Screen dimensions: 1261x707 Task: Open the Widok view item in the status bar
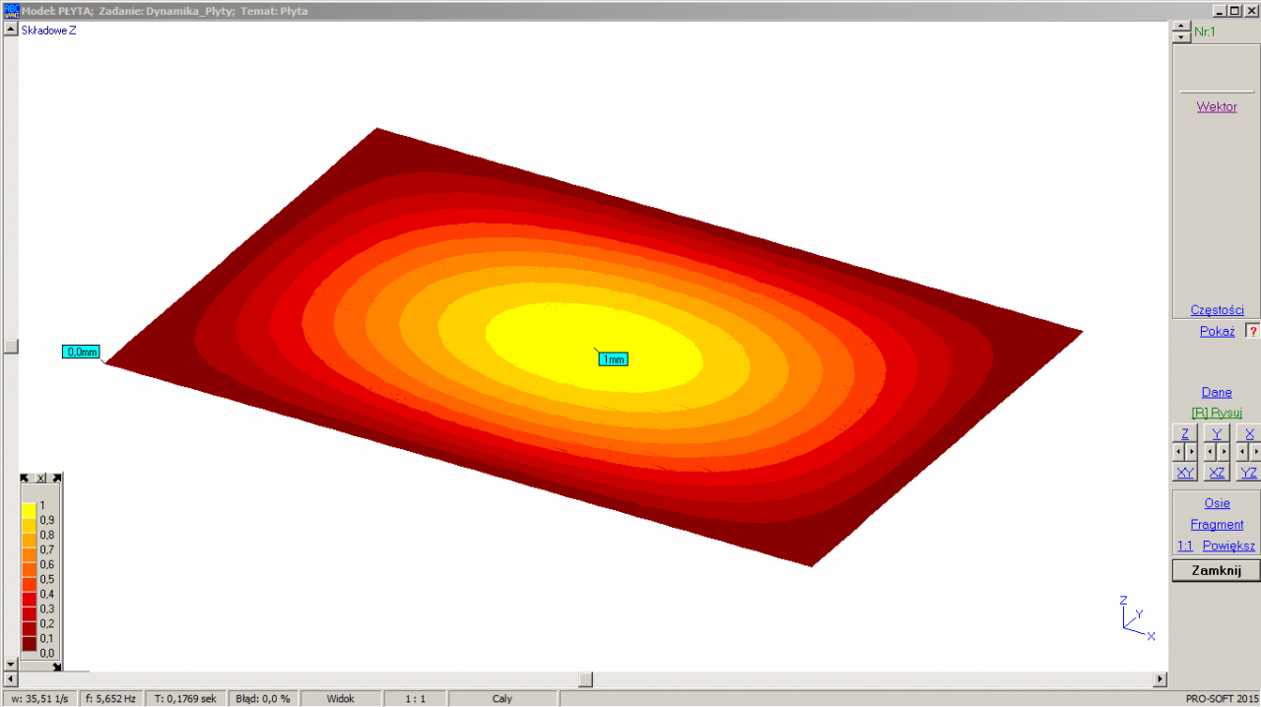[x=341, y=698]
